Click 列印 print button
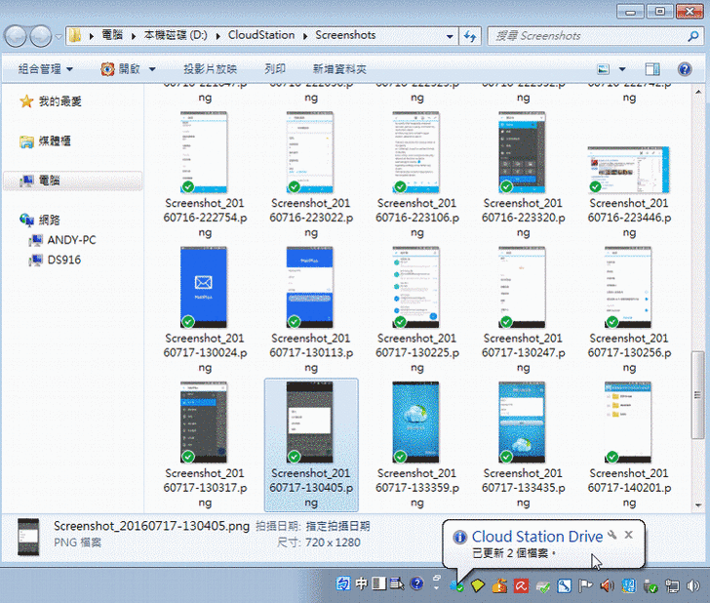The width and height of the screenshot is (710, 603). (275, 69)
